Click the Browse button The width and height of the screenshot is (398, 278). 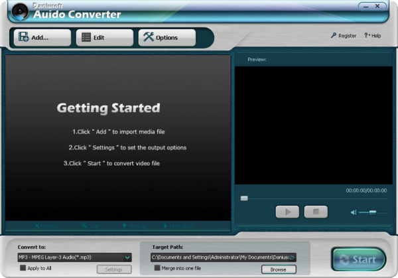pos(279,269)
